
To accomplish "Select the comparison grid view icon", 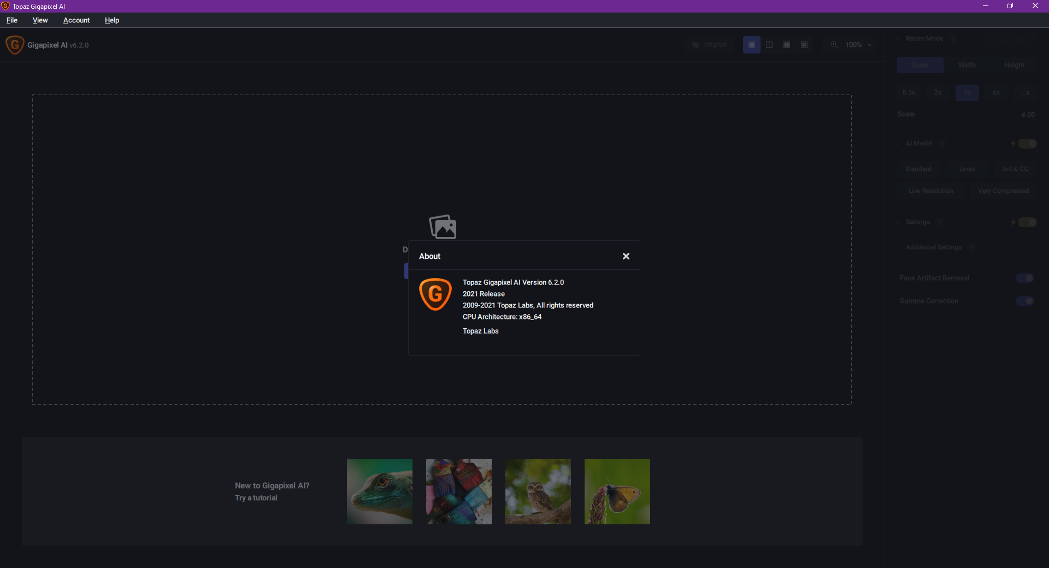I will pyautogui.click(x=804, y=45).
